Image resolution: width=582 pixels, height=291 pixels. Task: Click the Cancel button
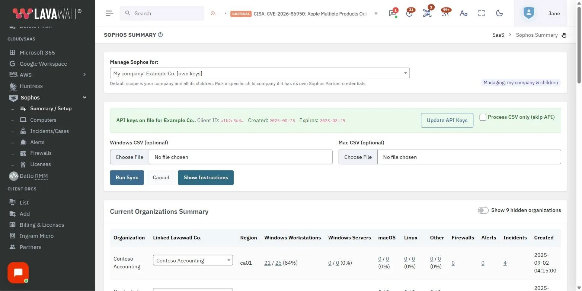[x=161, y=177]
